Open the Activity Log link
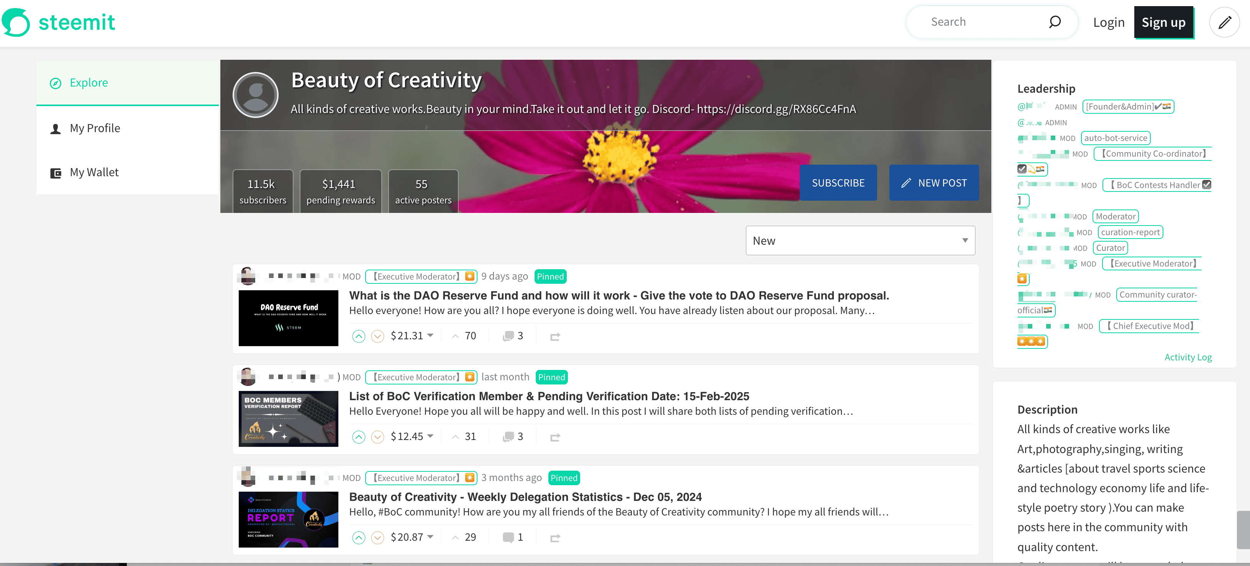The height and width of the screenshot is (566, 1250). pyautogui.click(x=1188, y=357)
